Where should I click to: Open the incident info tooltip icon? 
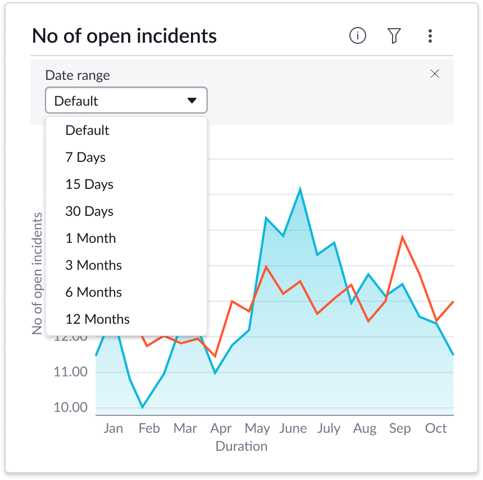(357, 35)
